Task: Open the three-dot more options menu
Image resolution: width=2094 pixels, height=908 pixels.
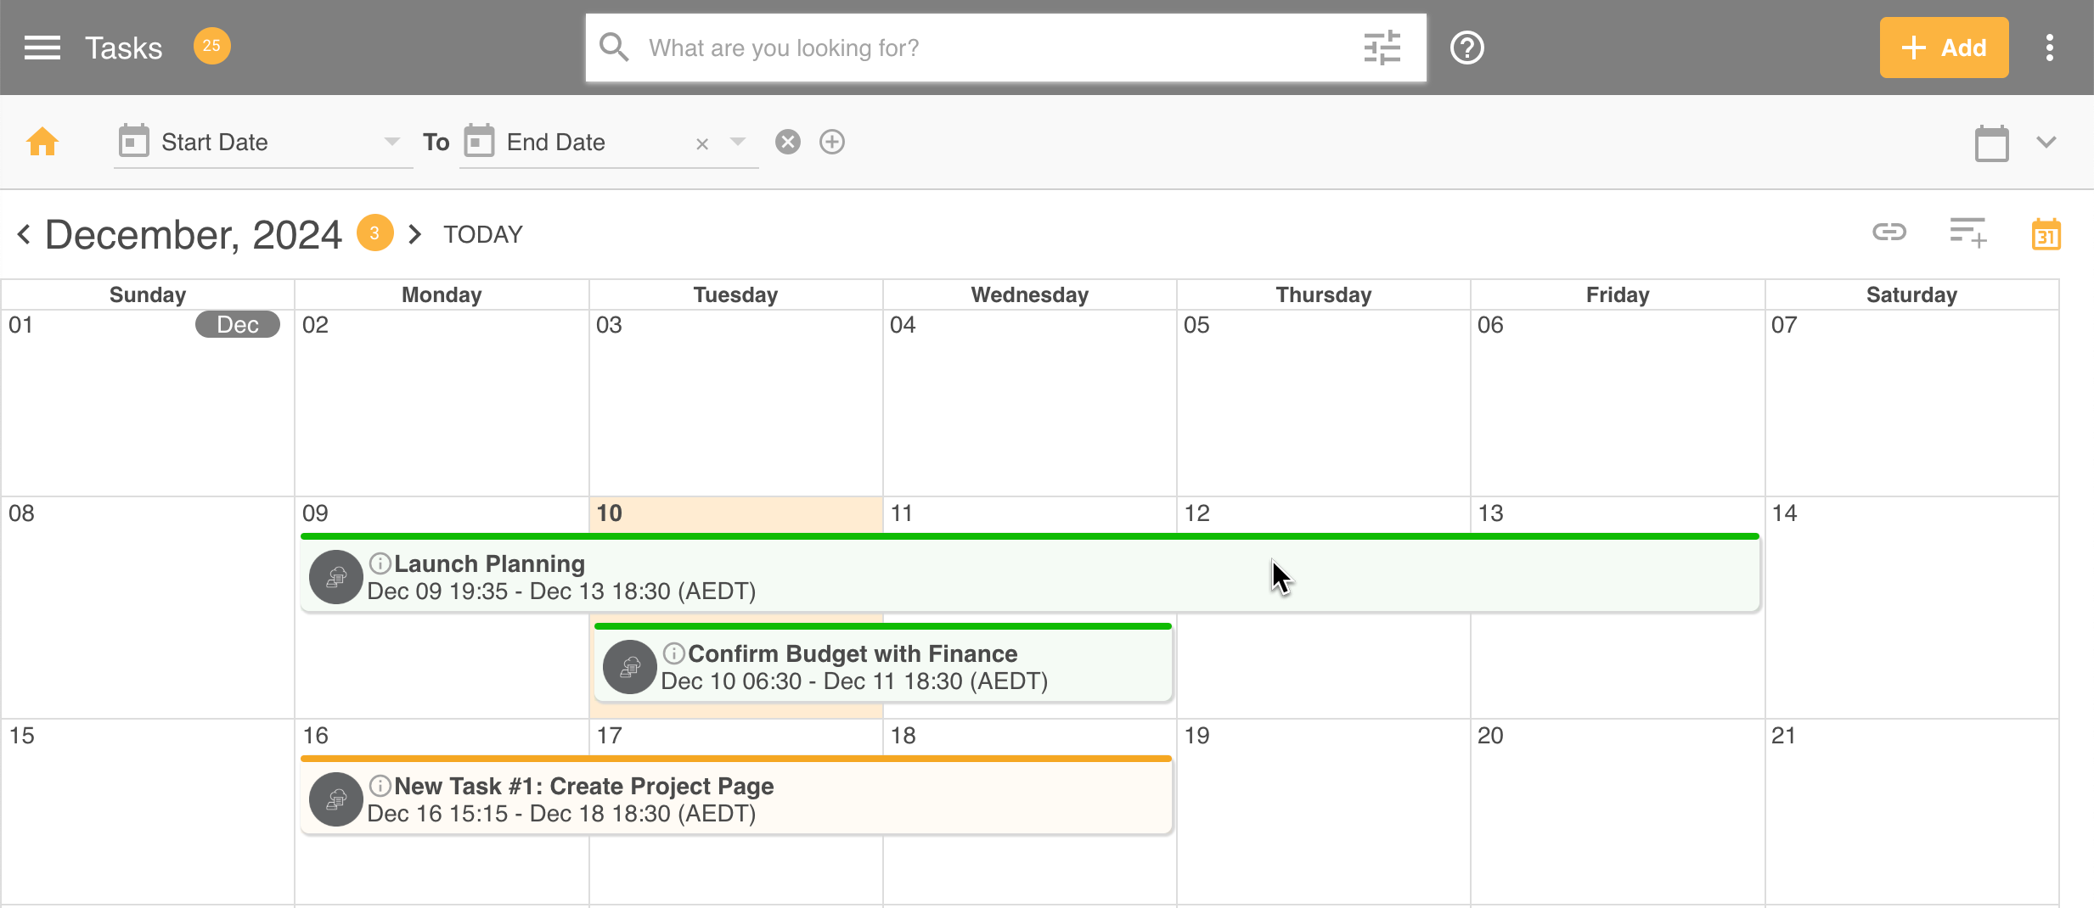Action: point(2049,48)
